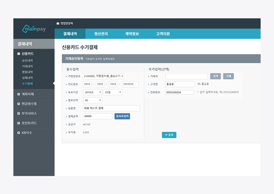Switch to the 정산관리 tab
The image size is (274, 194).
point(101,34)
